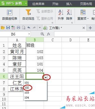This screenshot has height=109, width=95.
Task: Choose 103 from the dropdown list
Action: click(35, 93)
